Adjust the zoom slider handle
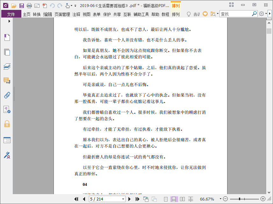 (x=240, y=199)
